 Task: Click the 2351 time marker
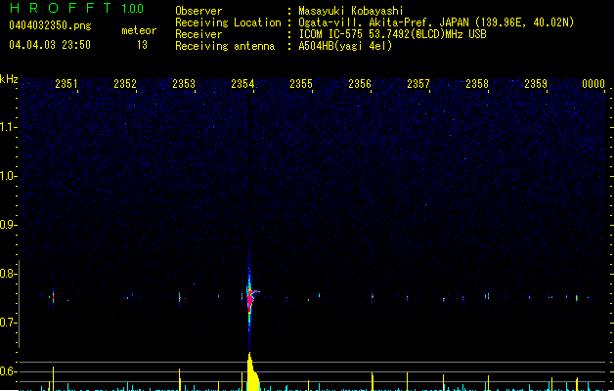(66, 85)
